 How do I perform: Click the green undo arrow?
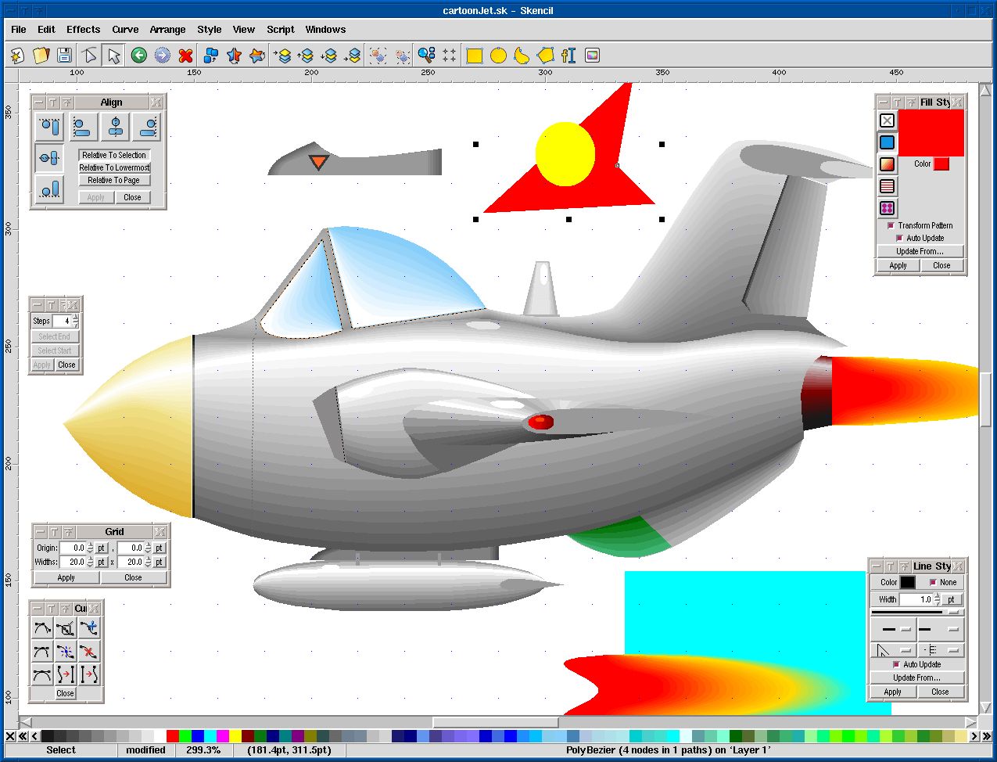(138, 55)
